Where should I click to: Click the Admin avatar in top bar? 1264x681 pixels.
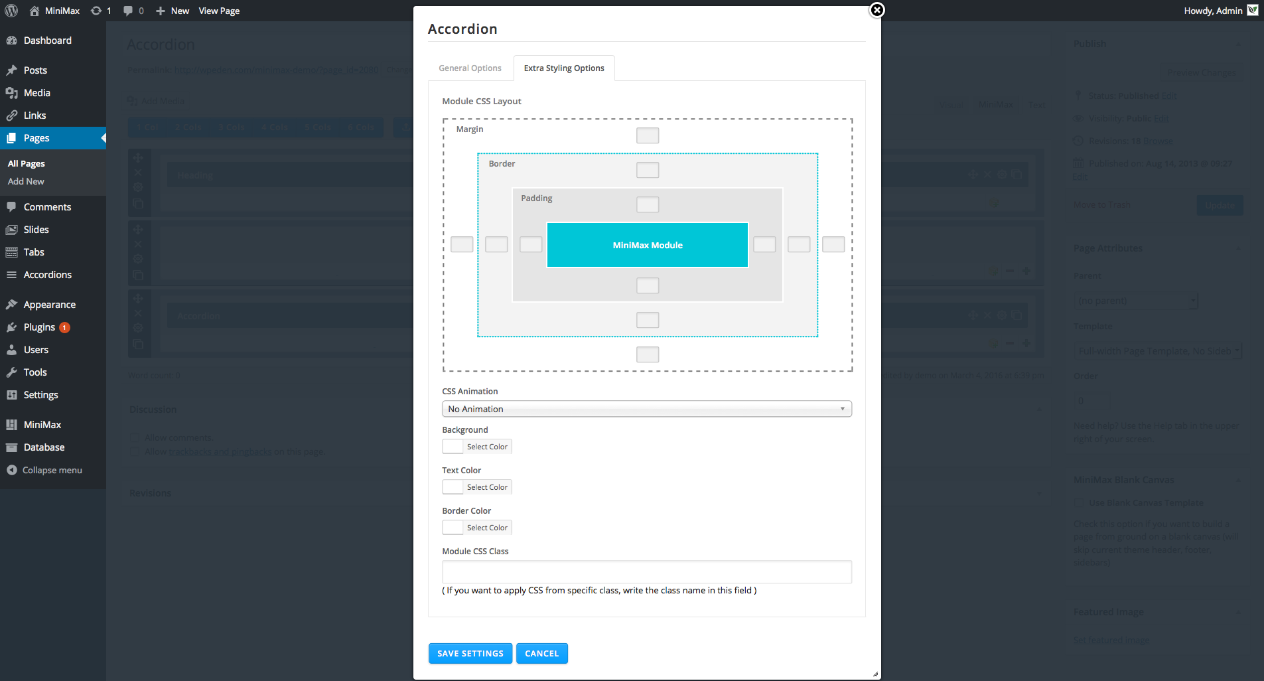pyautogui.click(x=1253, y=10)
